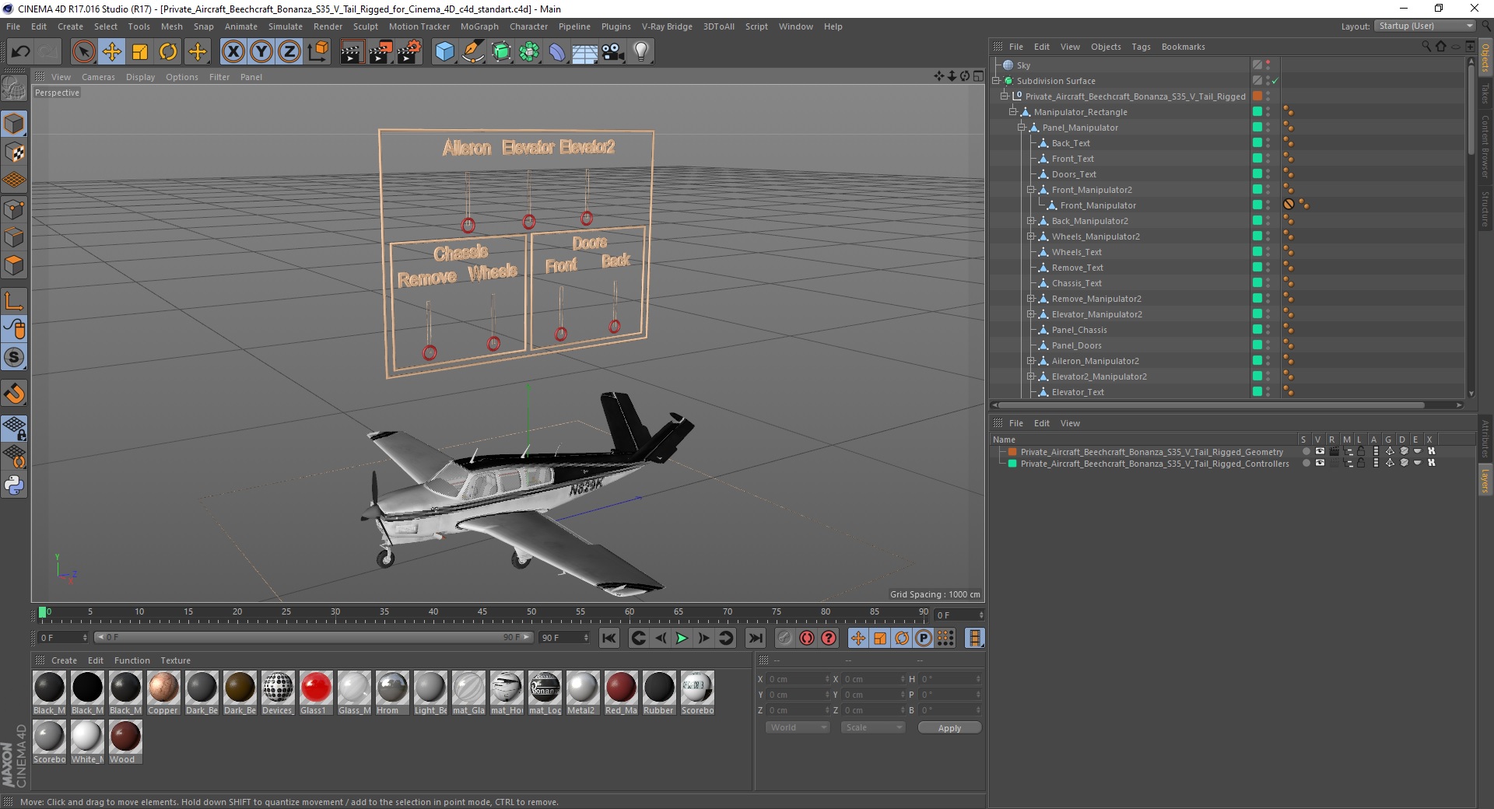Open material manager Texture menu
Image resolution: width=1494 pixels, height=809 pixels.
175,660
